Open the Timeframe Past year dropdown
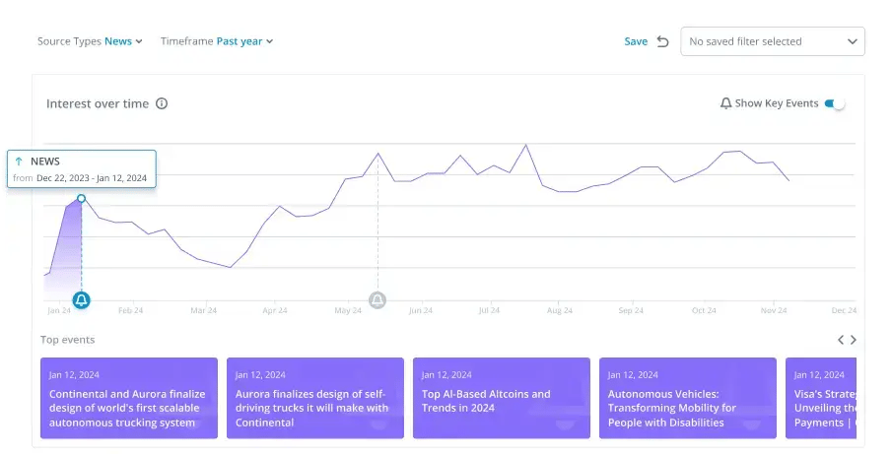Screen dimensions: 892x455 [x=243, y=41]
